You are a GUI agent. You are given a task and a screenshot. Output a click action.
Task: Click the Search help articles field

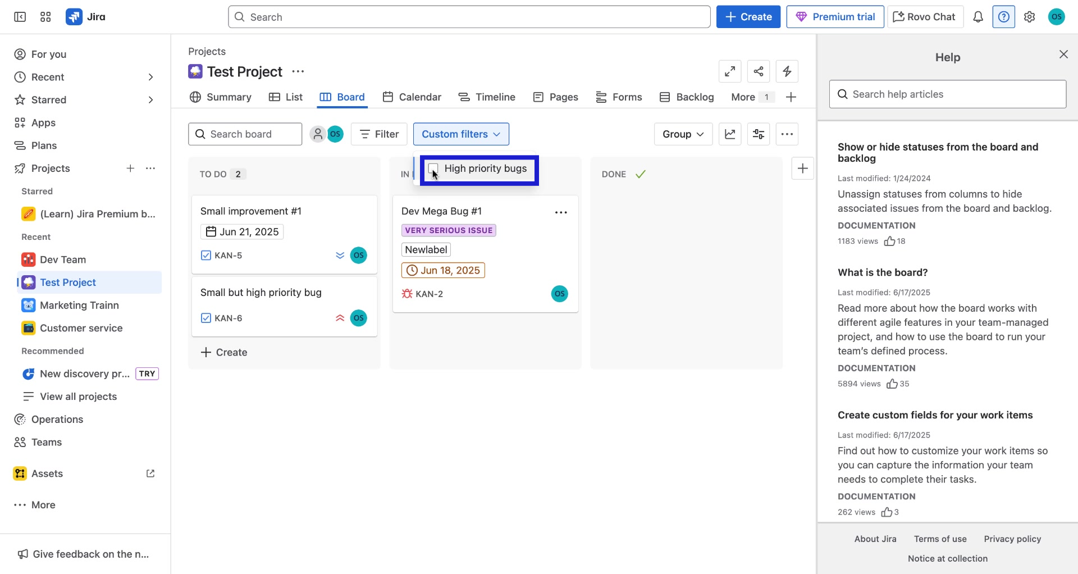click(947, 94)
